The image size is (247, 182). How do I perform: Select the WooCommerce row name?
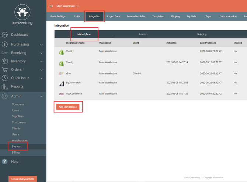74,94
